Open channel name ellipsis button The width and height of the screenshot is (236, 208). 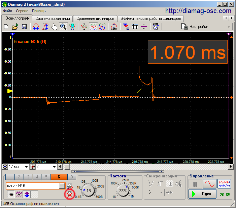[x=62, y=186]
